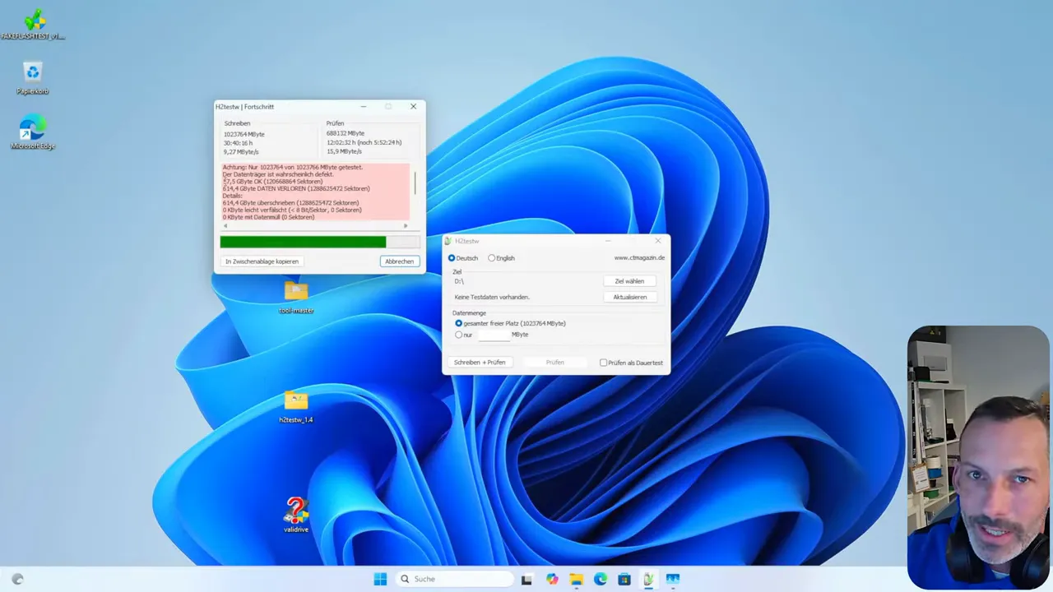1053x592 pixels.
Task: Open the h2testw_1.4 folder
Action: tap(295, 403)
